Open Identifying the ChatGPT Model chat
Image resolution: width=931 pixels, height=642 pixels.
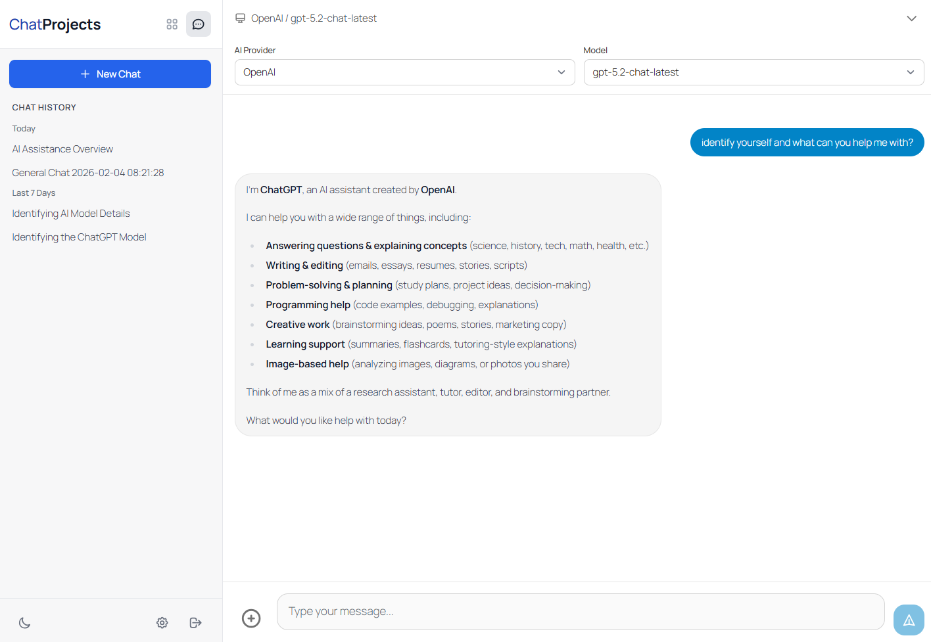point(79,237)
